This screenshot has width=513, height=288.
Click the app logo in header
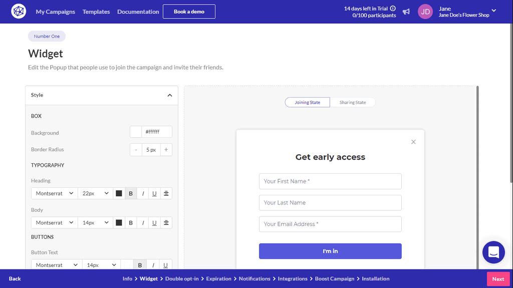(19, 12)
